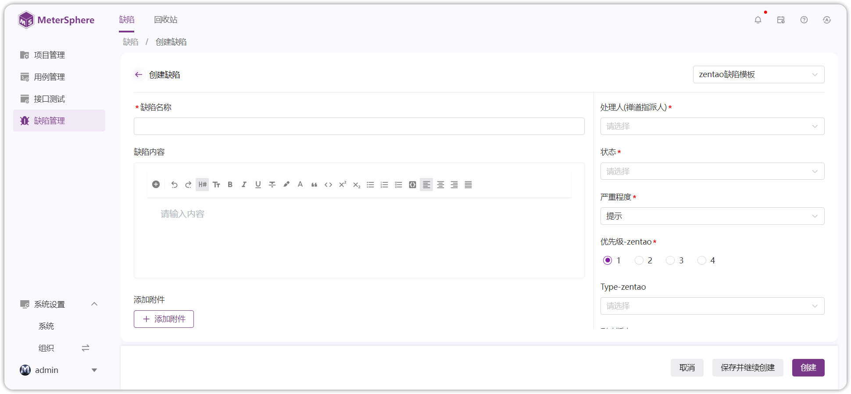Toggle bold formatting

(230, 185)
